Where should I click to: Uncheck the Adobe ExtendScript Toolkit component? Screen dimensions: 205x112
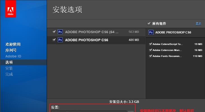pyautogui.click(x=151, y=44)
